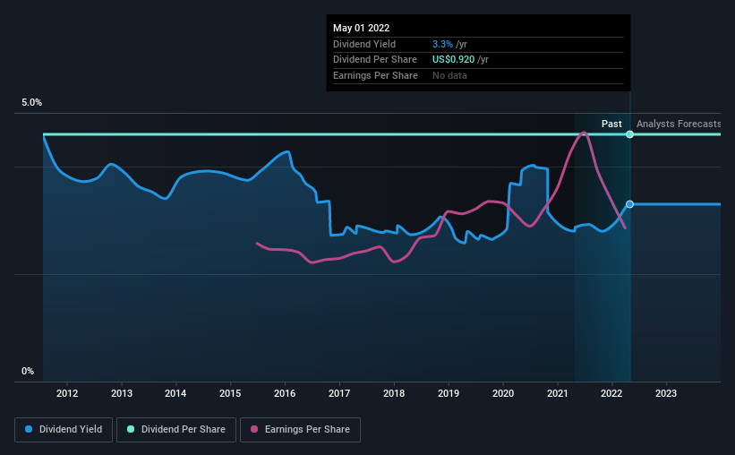Image resolution: width=735 pixels, height=455 pixels.
Task: Click the 2023 label on the x-axis
Action: point(666,393)
